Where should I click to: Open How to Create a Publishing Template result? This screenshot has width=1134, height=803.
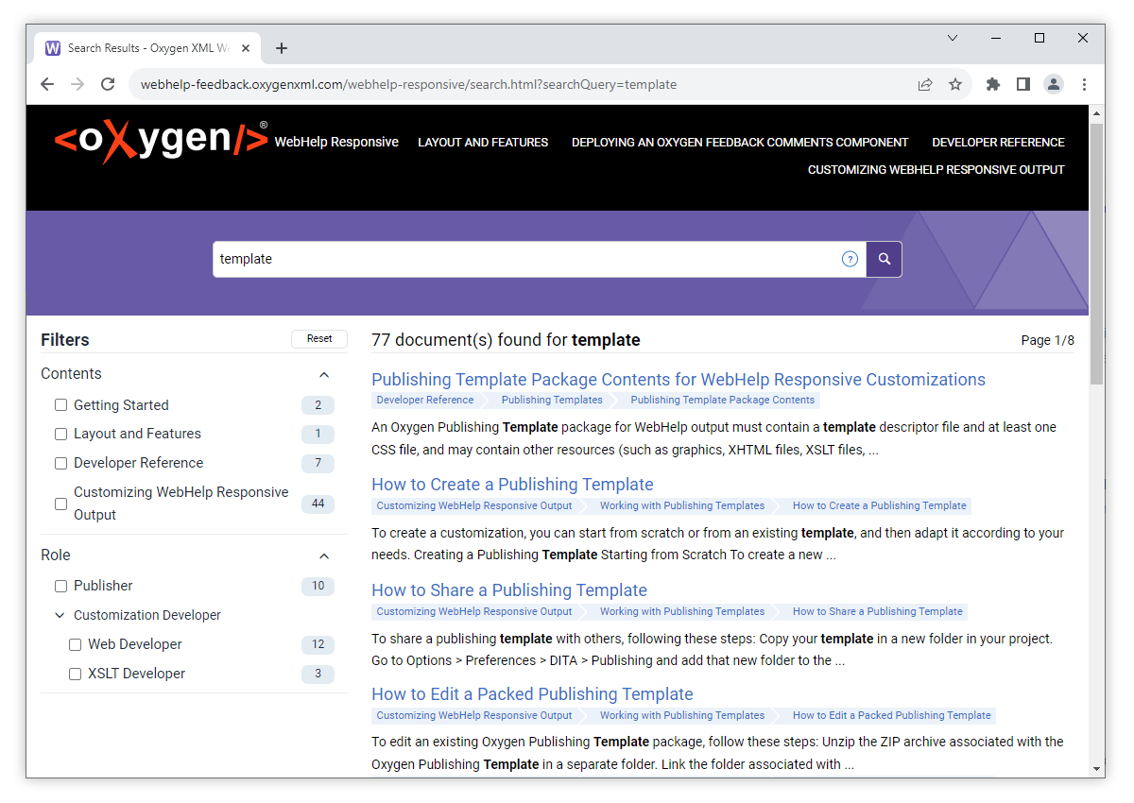[x=512, y=485]
